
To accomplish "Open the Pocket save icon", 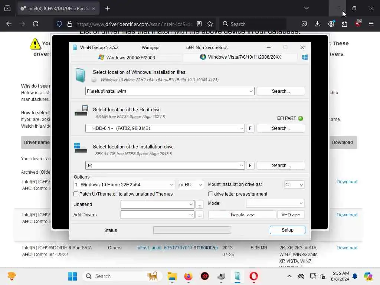I will pos(304,24).
